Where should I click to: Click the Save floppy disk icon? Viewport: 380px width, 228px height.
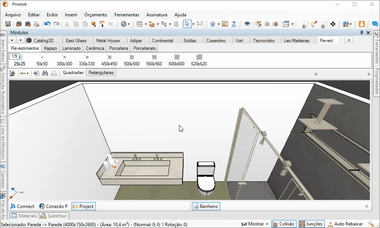pyautogui.click(x=8, y=24)
